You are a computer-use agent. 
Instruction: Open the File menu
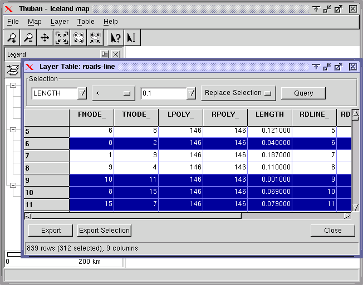13,22
